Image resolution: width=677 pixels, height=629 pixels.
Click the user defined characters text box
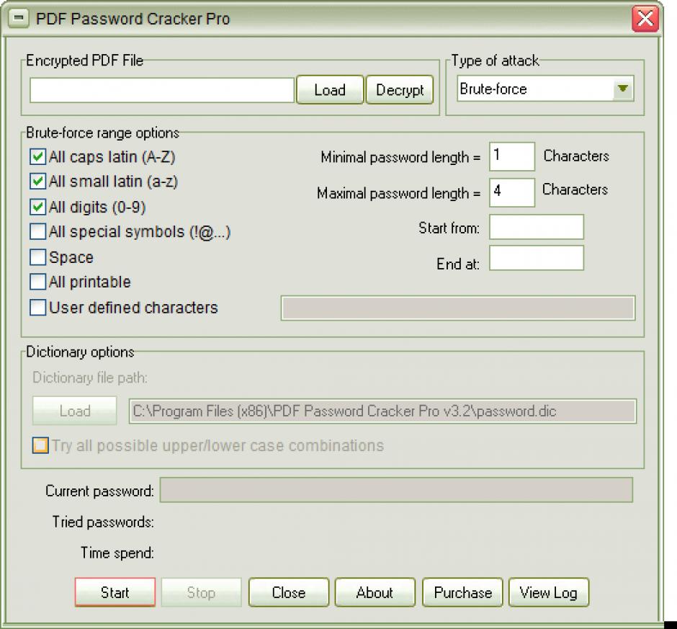tap(458, 308)
